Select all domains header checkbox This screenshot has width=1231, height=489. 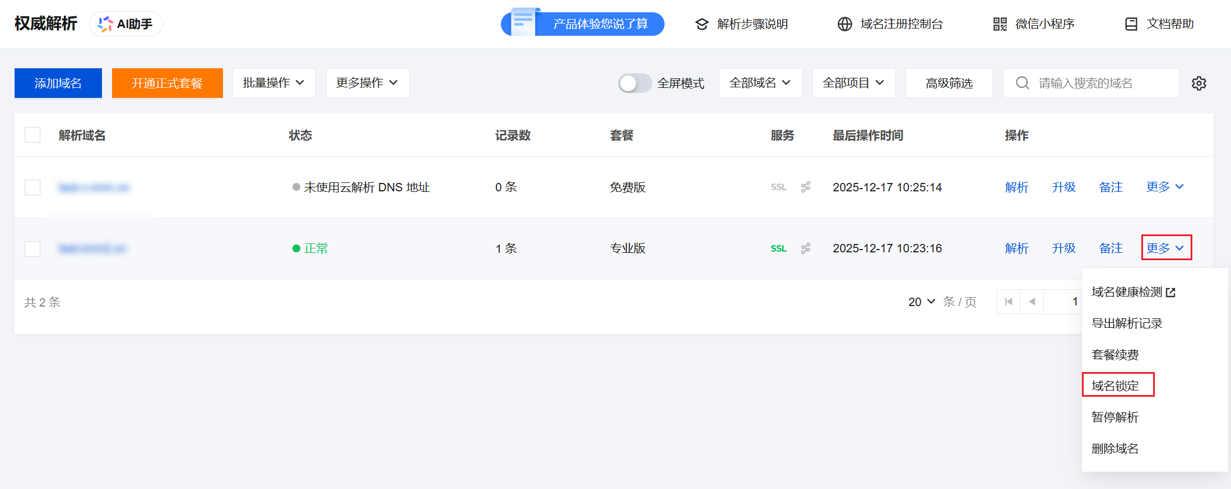pyautogui.click(x=32, y=135)
